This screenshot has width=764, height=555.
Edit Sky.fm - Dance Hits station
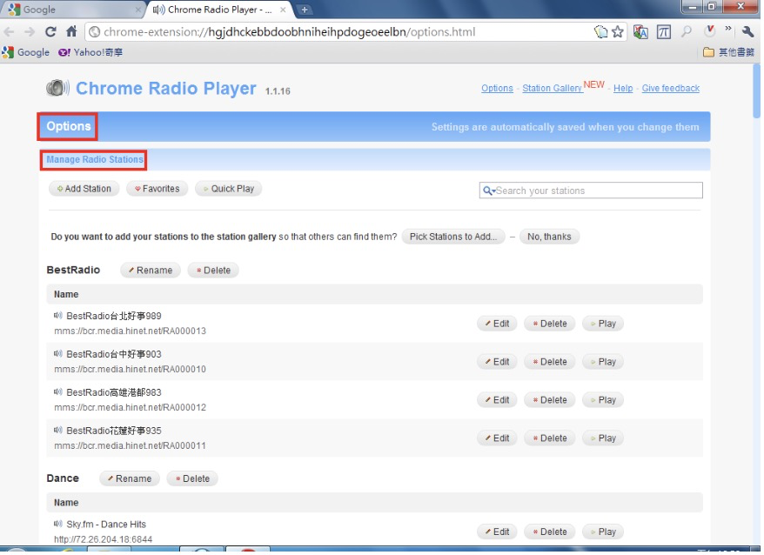(x=497, y=532)
